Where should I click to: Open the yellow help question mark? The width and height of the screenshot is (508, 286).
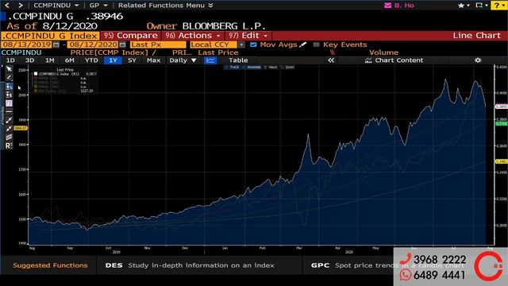(499, 6)
